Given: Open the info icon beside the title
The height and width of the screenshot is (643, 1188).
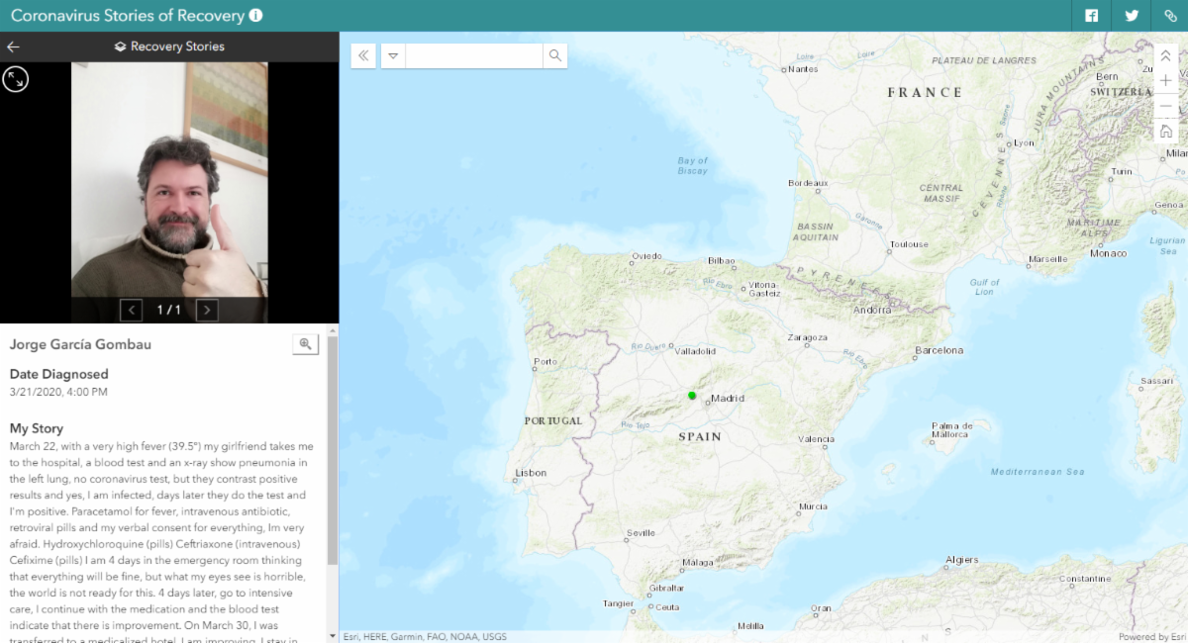Looking at the screenshot, I should click(255, 16).
